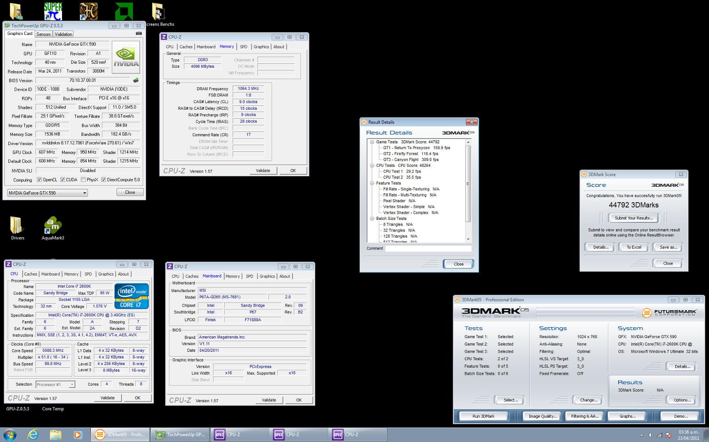709x442 pixels.
Task: Open Windows Explorer from taskbar
Action: 55,434
